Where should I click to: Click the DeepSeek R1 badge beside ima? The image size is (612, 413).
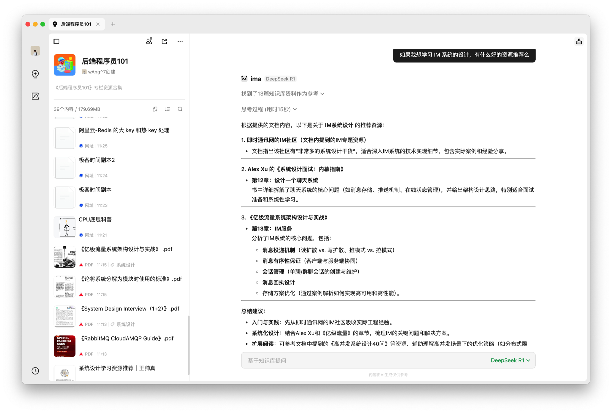click(x=280, y=79)
